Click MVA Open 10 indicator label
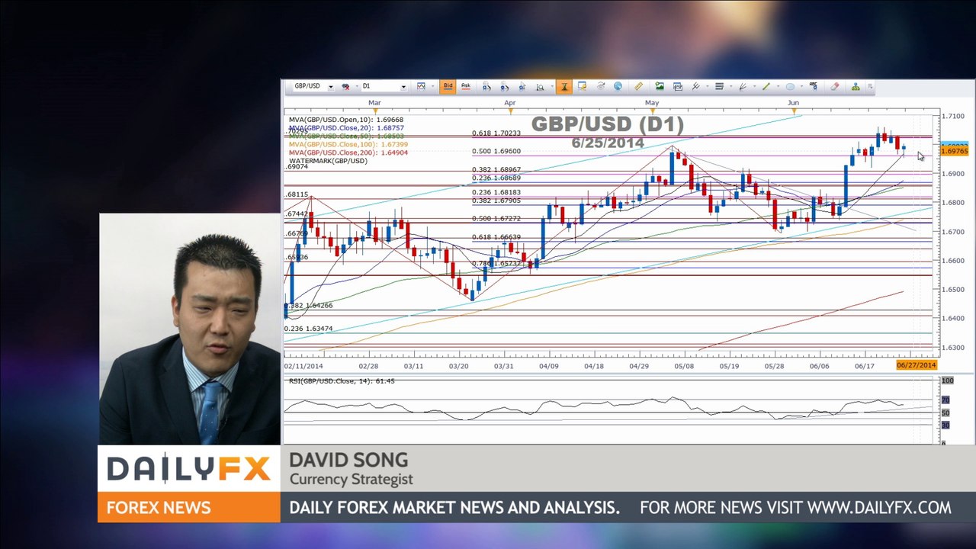This screenshot has width=976, height=549. point(346,120)
